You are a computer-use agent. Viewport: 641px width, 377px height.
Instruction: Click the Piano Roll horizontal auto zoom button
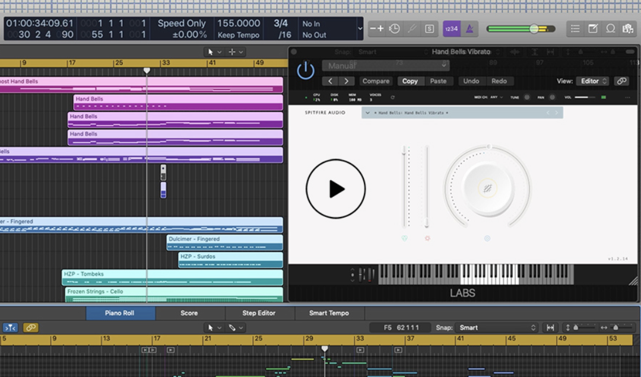point(550,328)
